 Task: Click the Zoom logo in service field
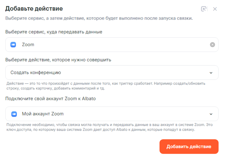point(14,45)
